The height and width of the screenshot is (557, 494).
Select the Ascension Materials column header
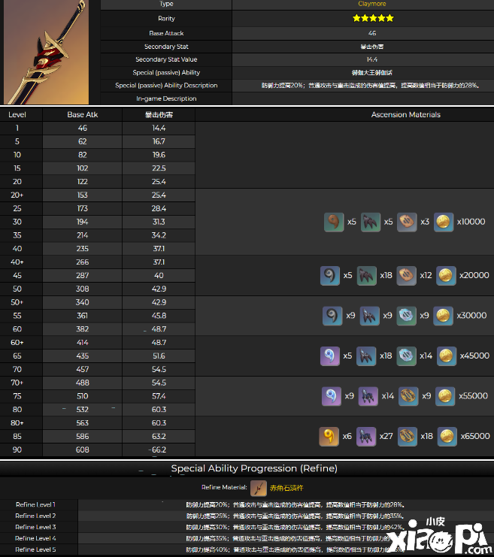(x=406, y=115)
